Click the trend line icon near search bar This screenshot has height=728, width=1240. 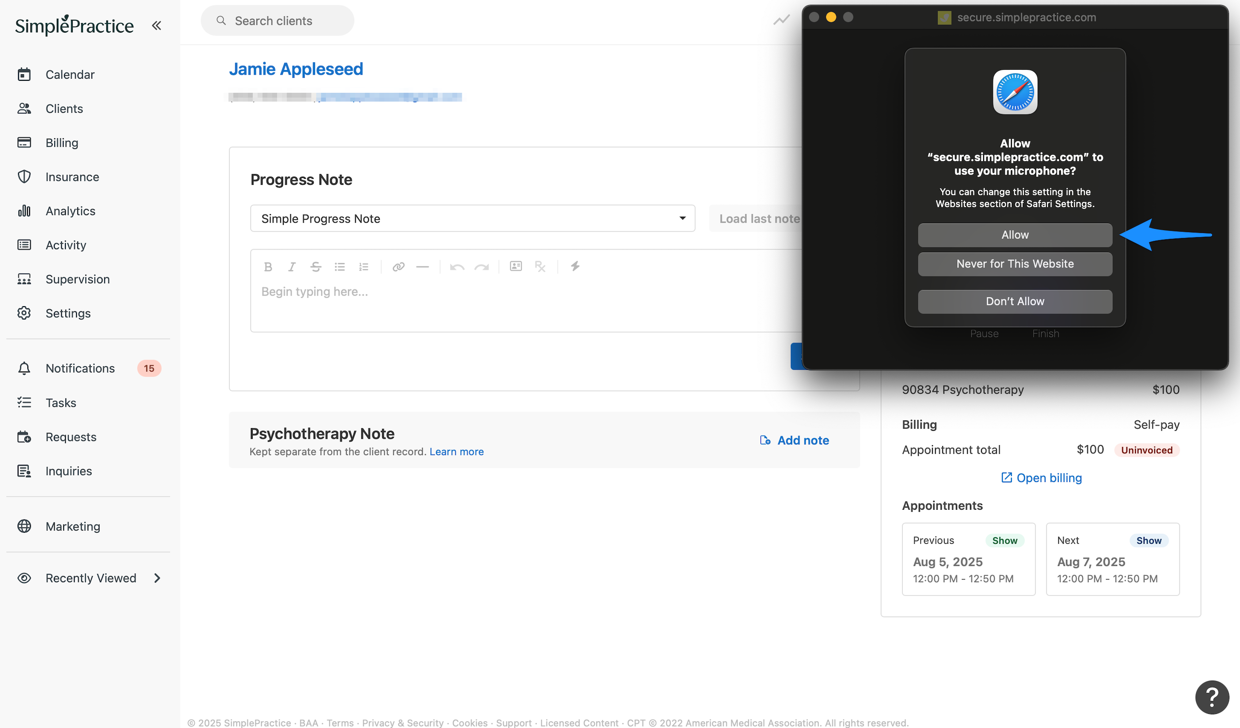(781, 20)
